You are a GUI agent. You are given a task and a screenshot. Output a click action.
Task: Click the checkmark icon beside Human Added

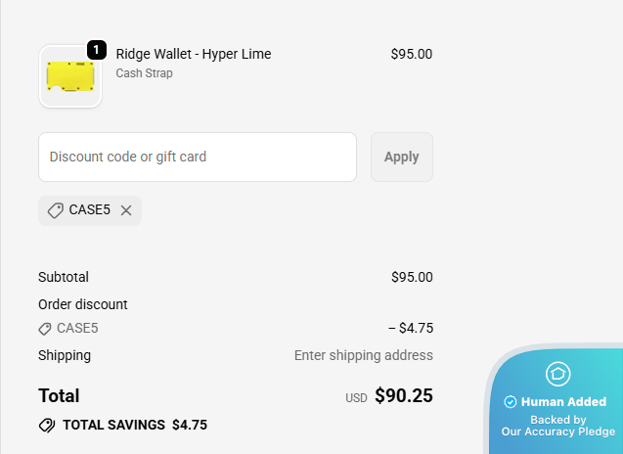(510, 402)
